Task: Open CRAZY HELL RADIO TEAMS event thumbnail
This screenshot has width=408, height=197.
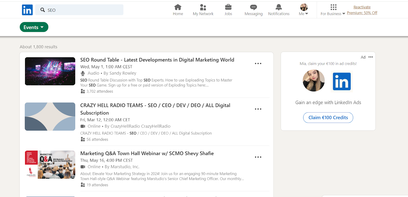Action: [50, 117]
